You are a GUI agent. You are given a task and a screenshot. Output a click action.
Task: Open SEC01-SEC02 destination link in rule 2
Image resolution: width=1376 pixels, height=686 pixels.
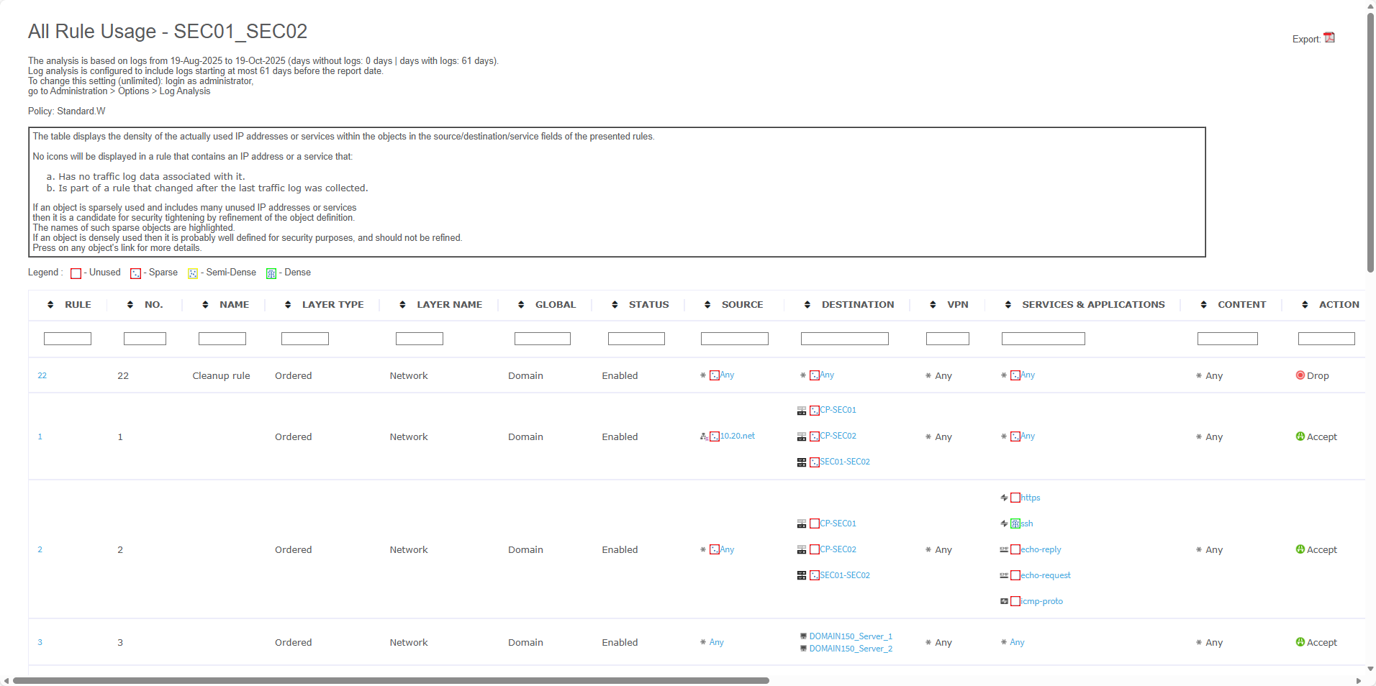[x=844, y=575]
